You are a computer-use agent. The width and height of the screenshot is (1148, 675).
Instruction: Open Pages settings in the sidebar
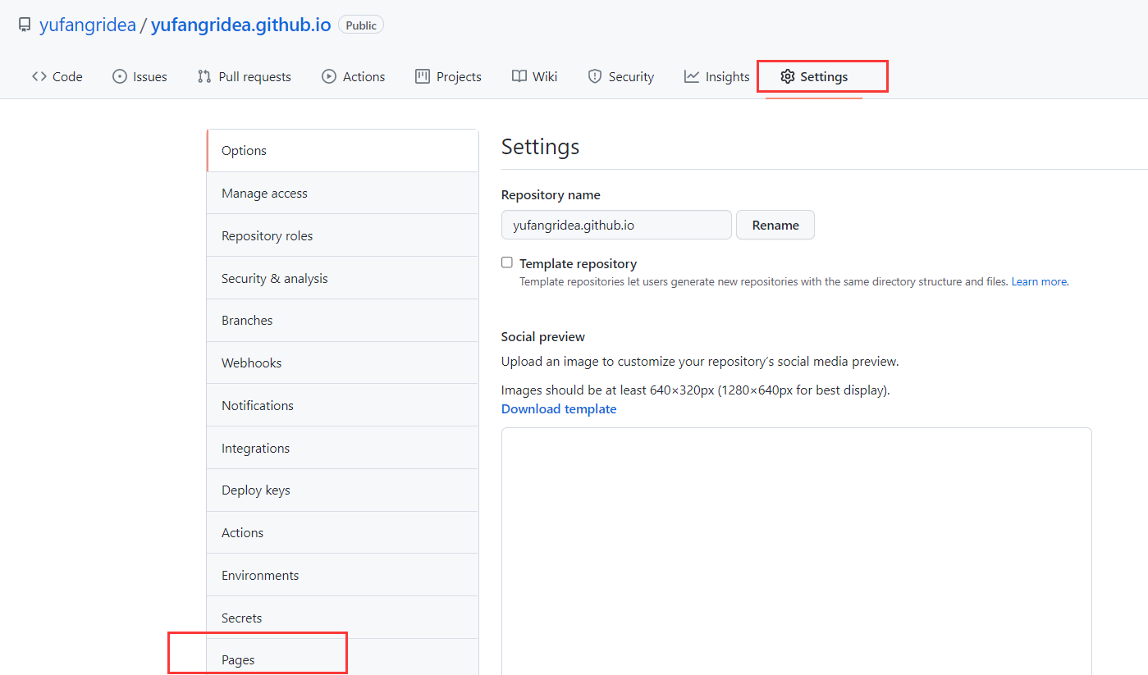342,658
